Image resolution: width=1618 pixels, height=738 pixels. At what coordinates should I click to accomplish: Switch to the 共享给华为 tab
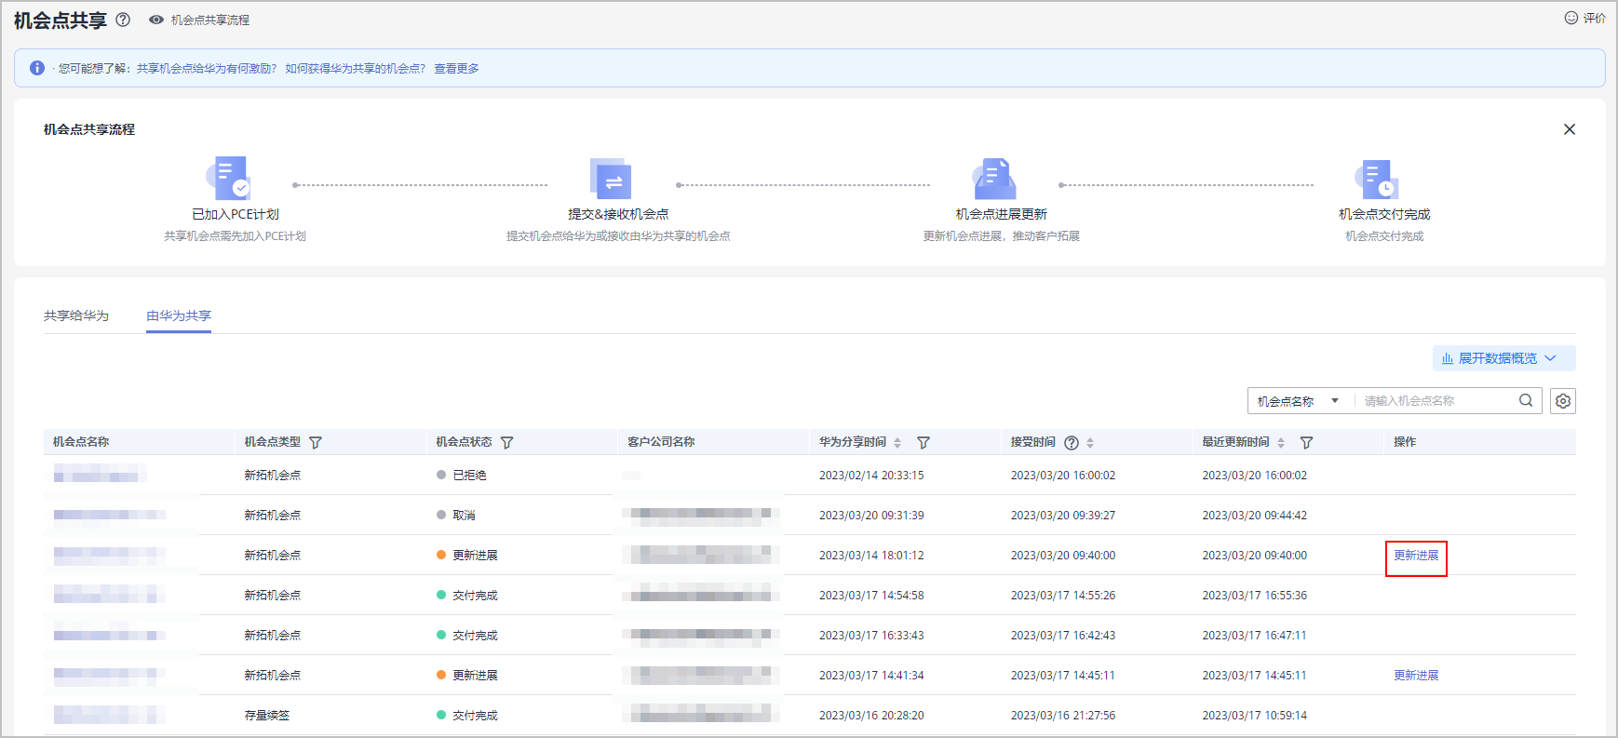point(76,315)
